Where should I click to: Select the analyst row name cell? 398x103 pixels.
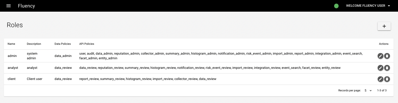[x=13, y=68]
